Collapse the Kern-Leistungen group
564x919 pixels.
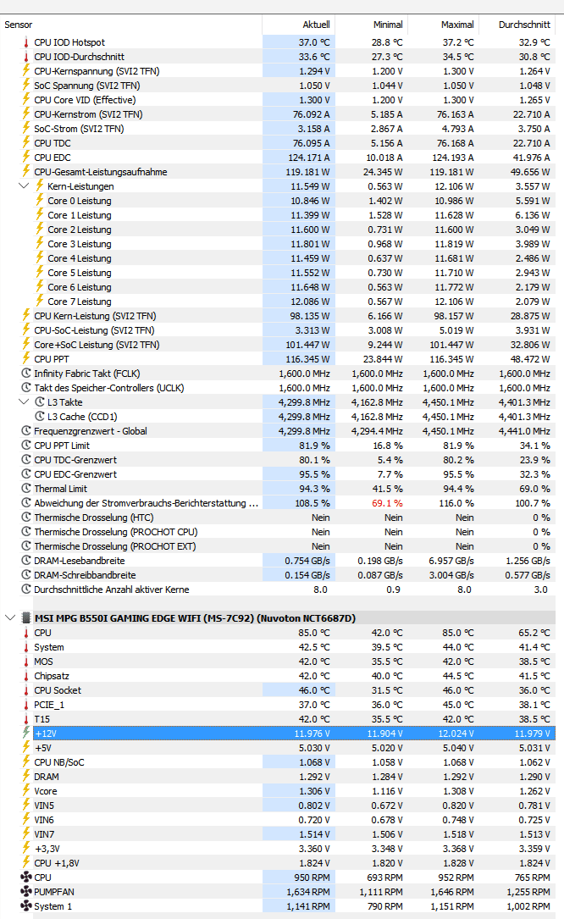pyautogui.click(x=24, y=186)
